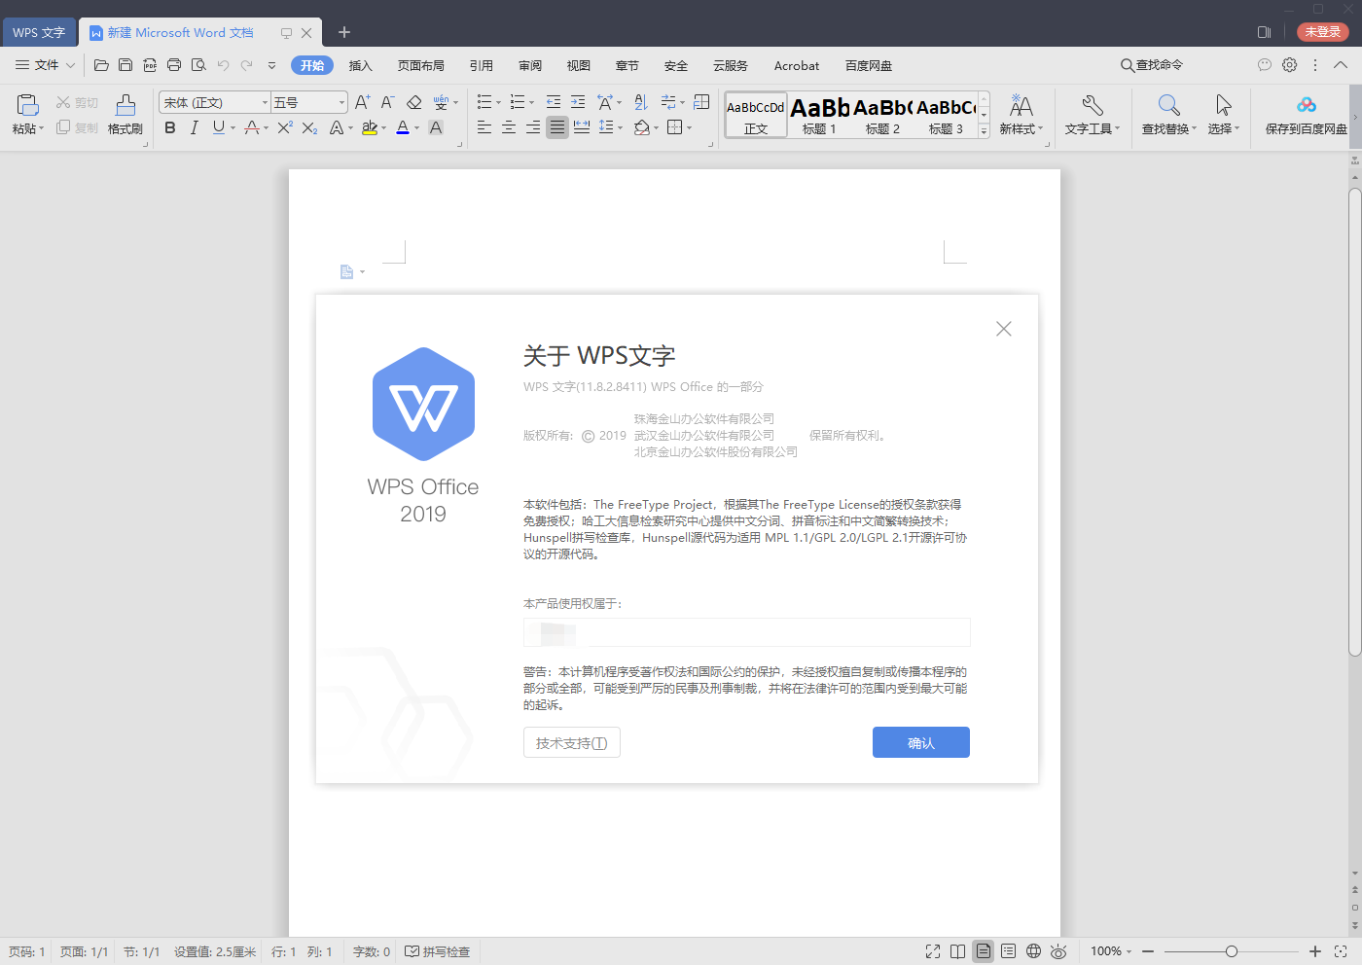Open the Acrobat ribbon tab
Viewport: 1362px width, 965px height.
(x=796, y=65)
